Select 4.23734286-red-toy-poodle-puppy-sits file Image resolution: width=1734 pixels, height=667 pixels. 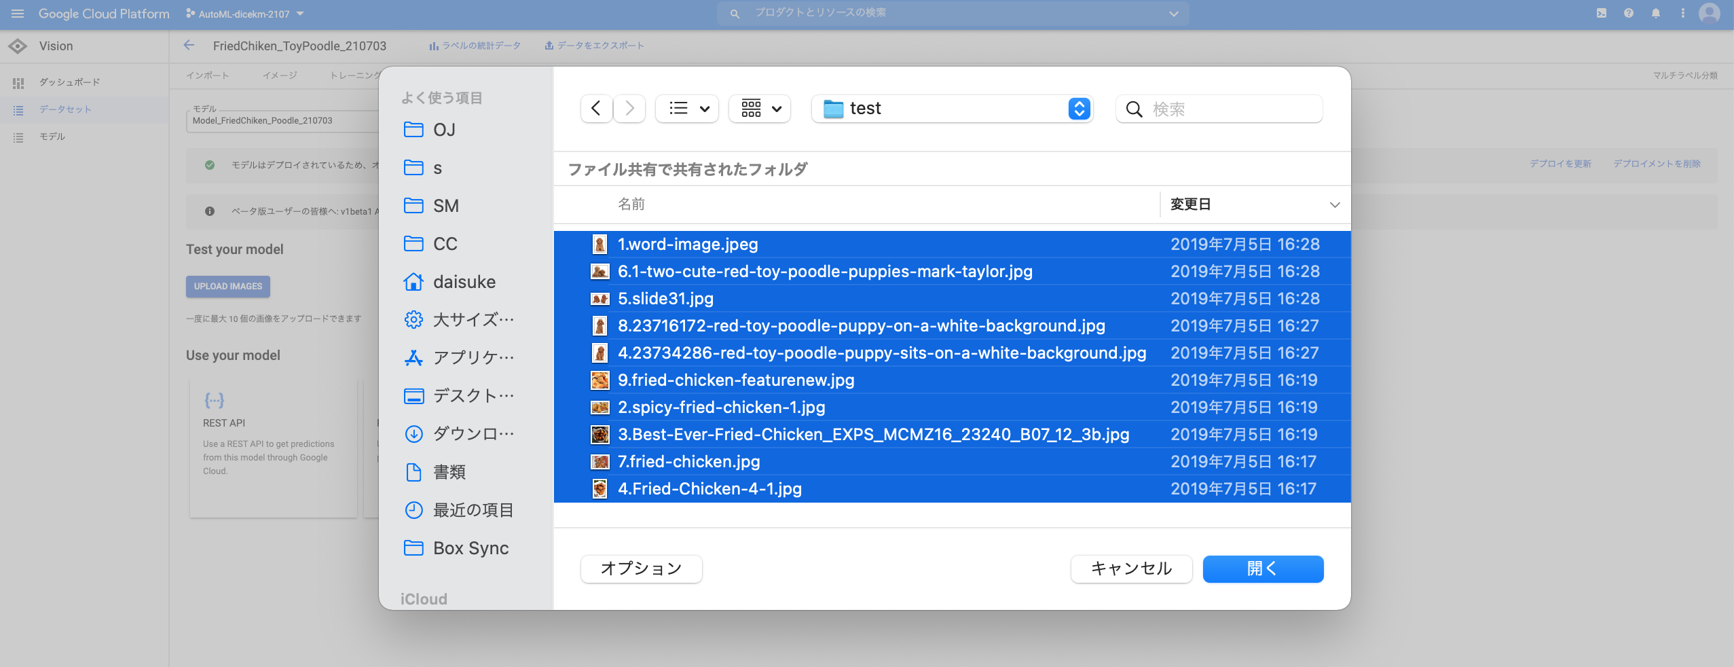(952, 353)
